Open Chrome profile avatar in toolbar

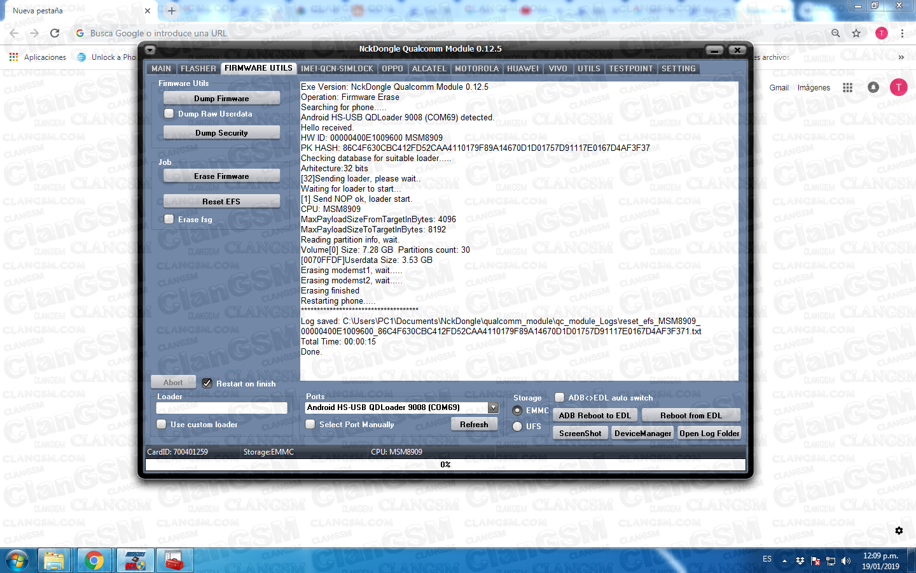point(881,33)
